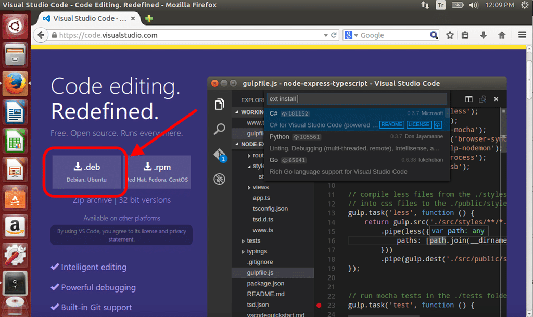
Task: Open the search engine dropdown arrow
Action: click(x=356, y=35)
